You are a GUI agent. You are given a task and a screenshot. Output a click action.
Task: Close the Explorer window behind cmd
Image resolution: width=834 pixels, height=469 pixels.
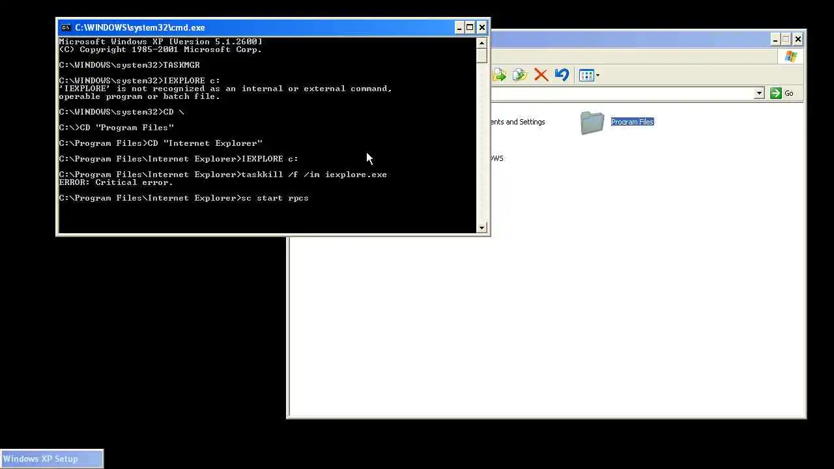(x=798, y=40)
